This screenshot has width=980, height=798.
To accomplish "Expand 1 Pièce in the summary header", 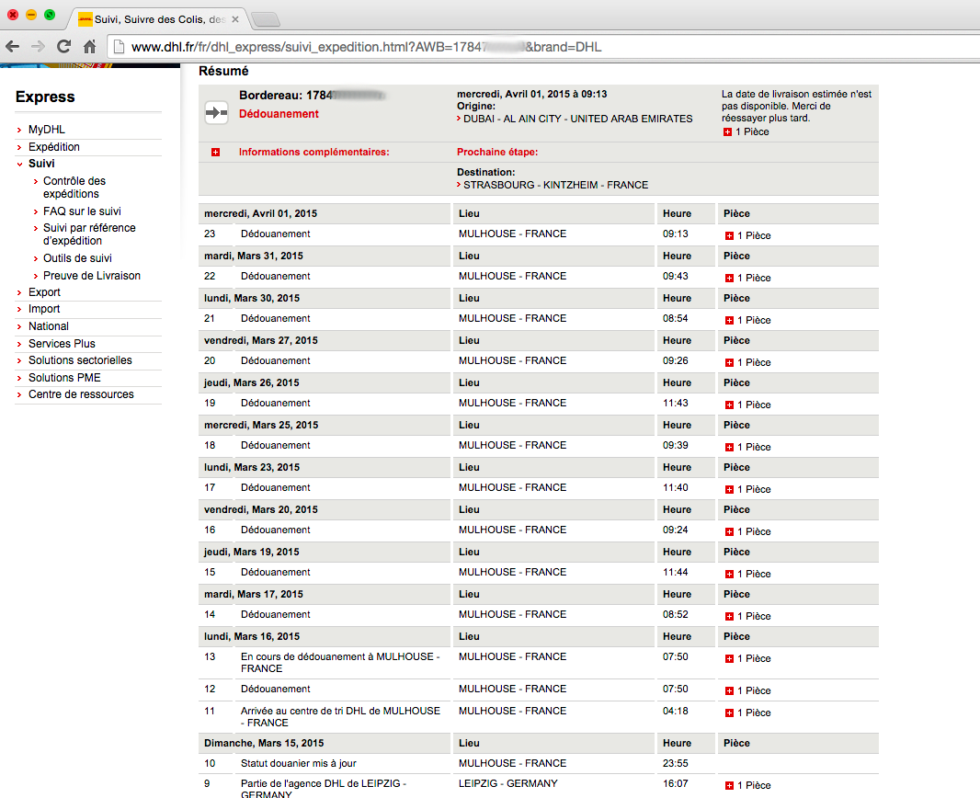I will (x=727, y=131).
